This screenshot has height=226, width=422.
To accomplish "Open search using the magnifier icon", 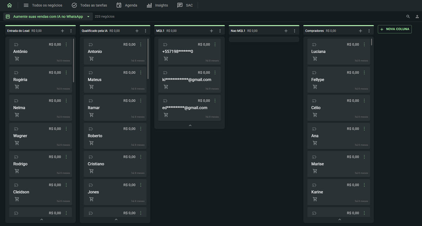I will [x=408, y=16].
